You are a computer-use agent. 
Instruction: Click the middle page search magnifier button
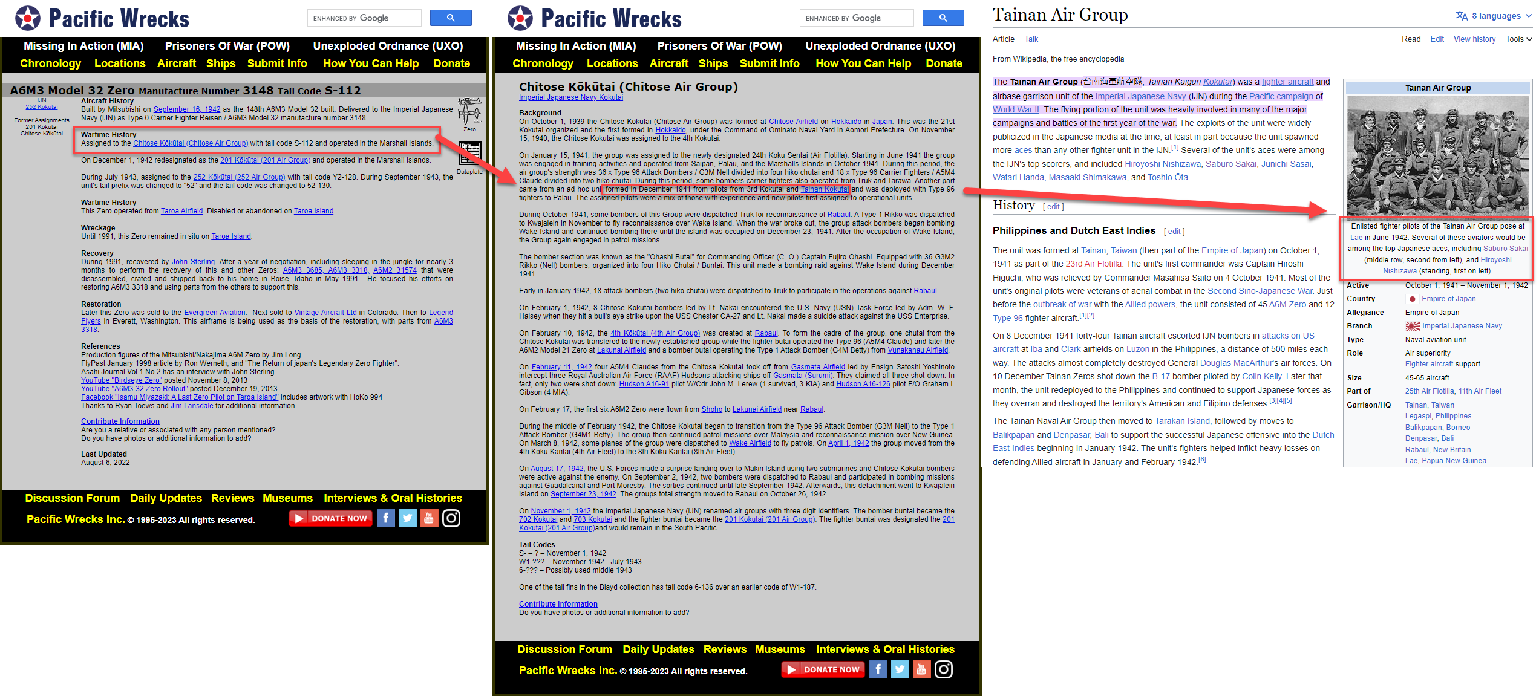pyautogui.click(x=943, y=18)
